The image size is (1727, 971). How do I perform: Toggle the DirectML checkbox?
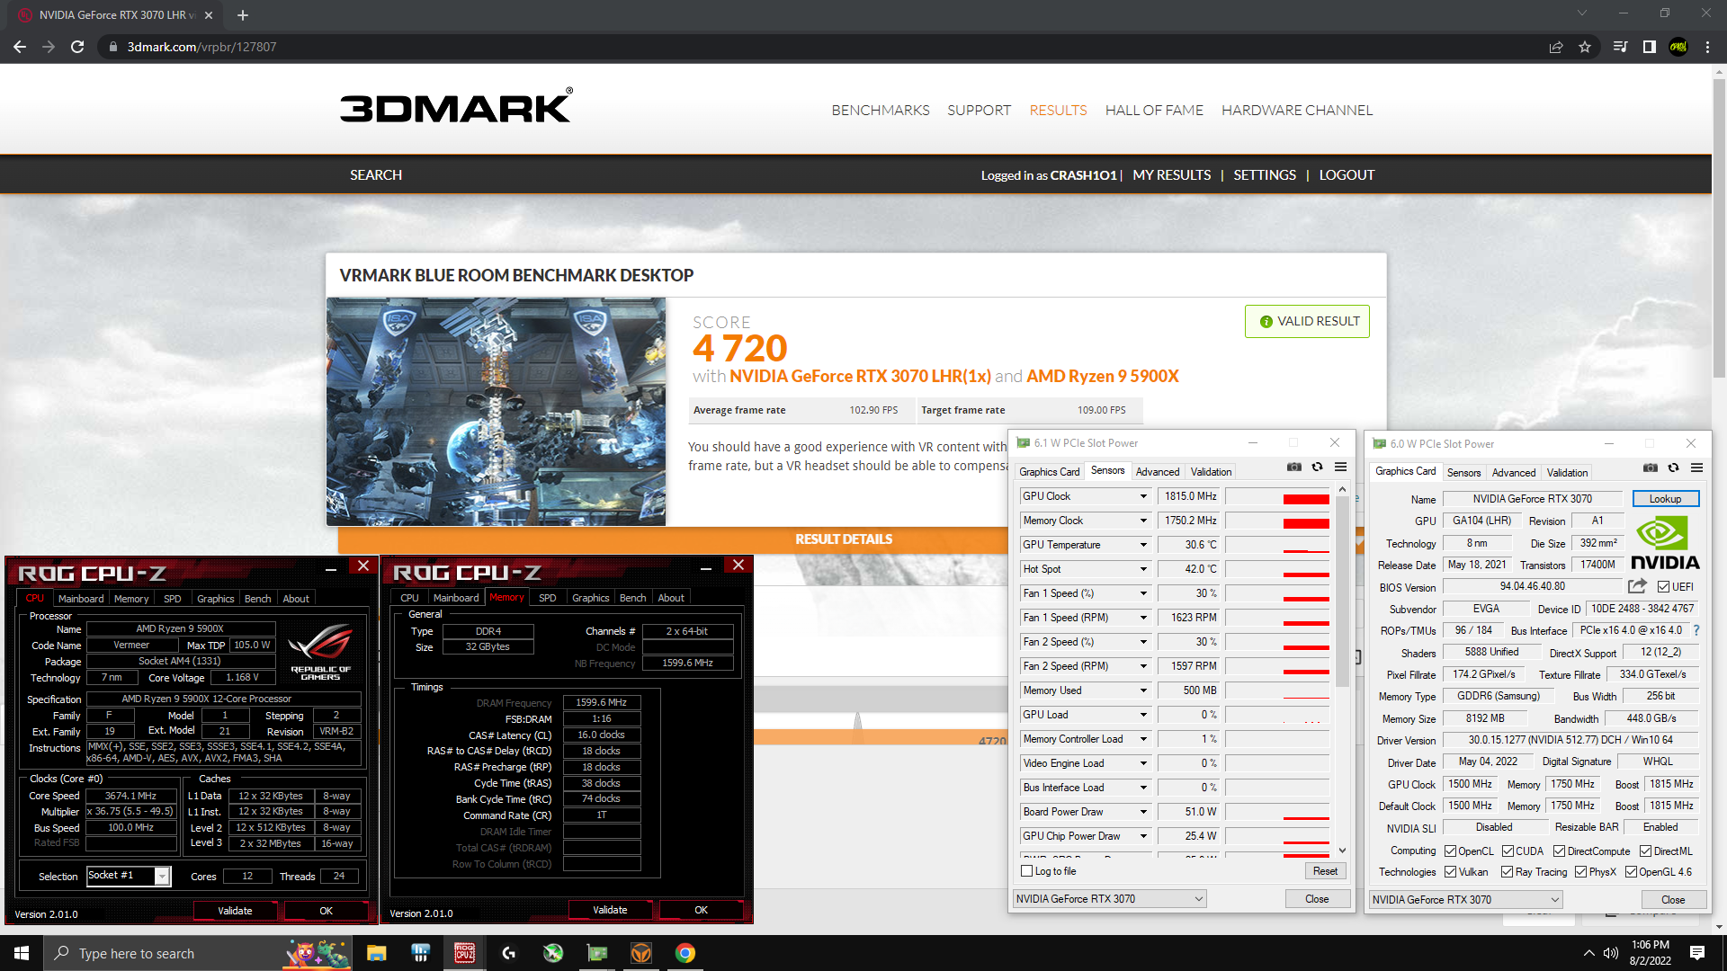(1645, 851)
